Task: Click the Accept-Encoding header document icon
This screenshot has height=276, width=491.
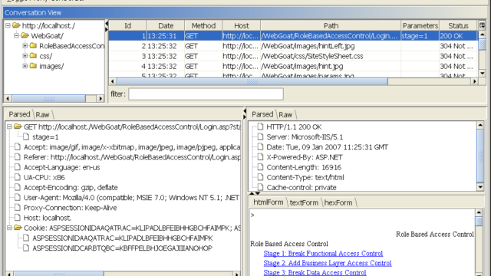Action: point(18,187)
